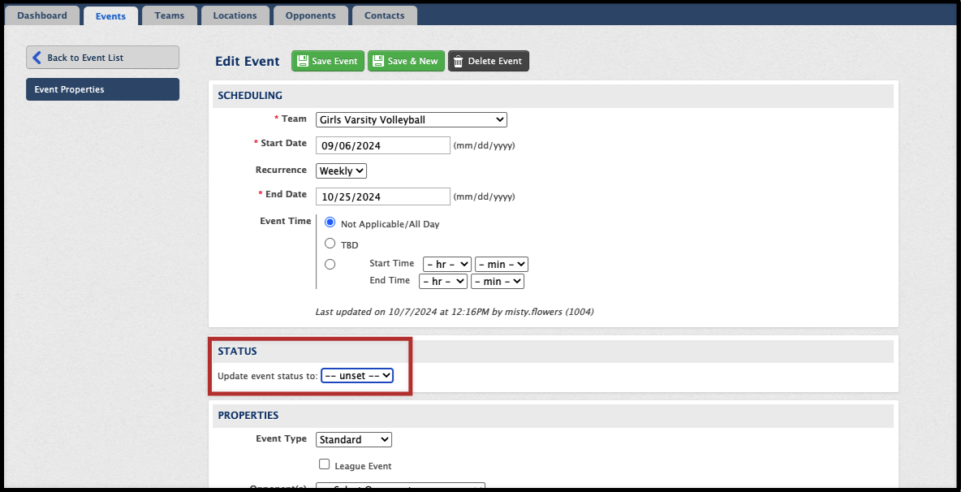
Task: Open the Start Time hour dropdown
Action: [446, 264]
